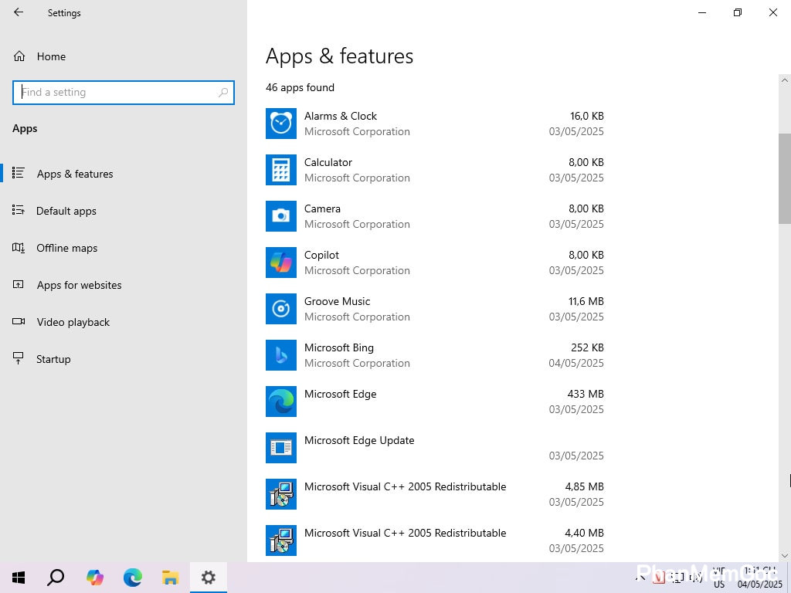The height and width of the screenshot is (593, 791).
Task: Open Apps for websites settings
Action: (x=79, y=285)
